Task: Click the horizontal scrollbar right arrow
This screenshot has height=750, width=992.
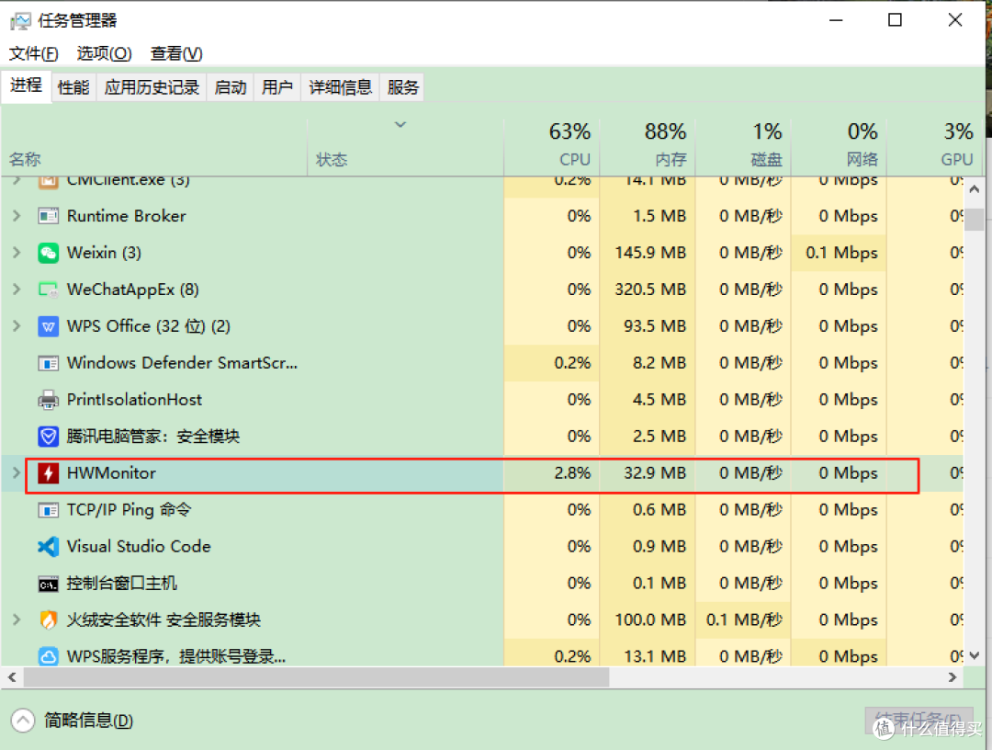Action: [953, 677]
